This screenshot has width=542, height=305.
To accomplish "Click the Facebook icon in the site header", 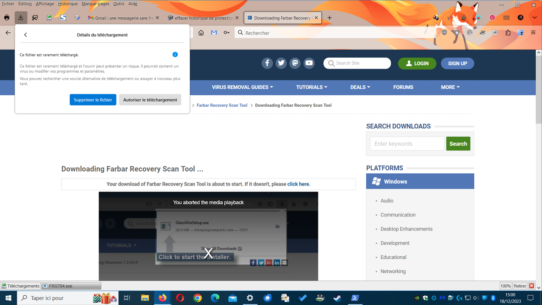I will (x=267, y=63).
